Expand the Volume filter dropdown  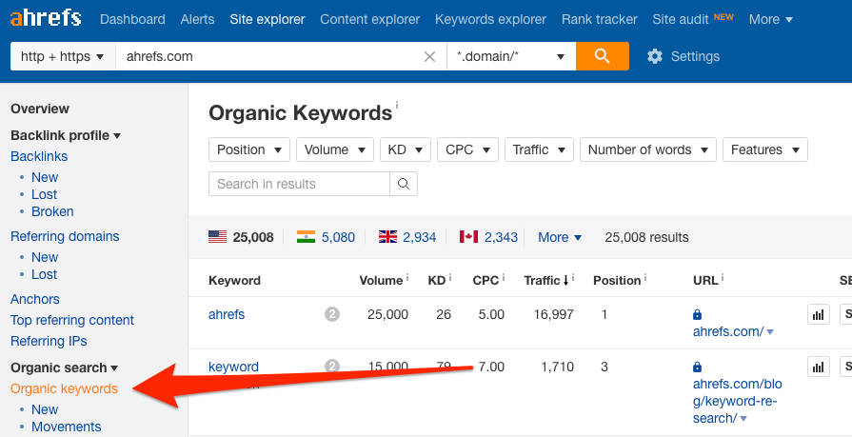coord(335,149)
